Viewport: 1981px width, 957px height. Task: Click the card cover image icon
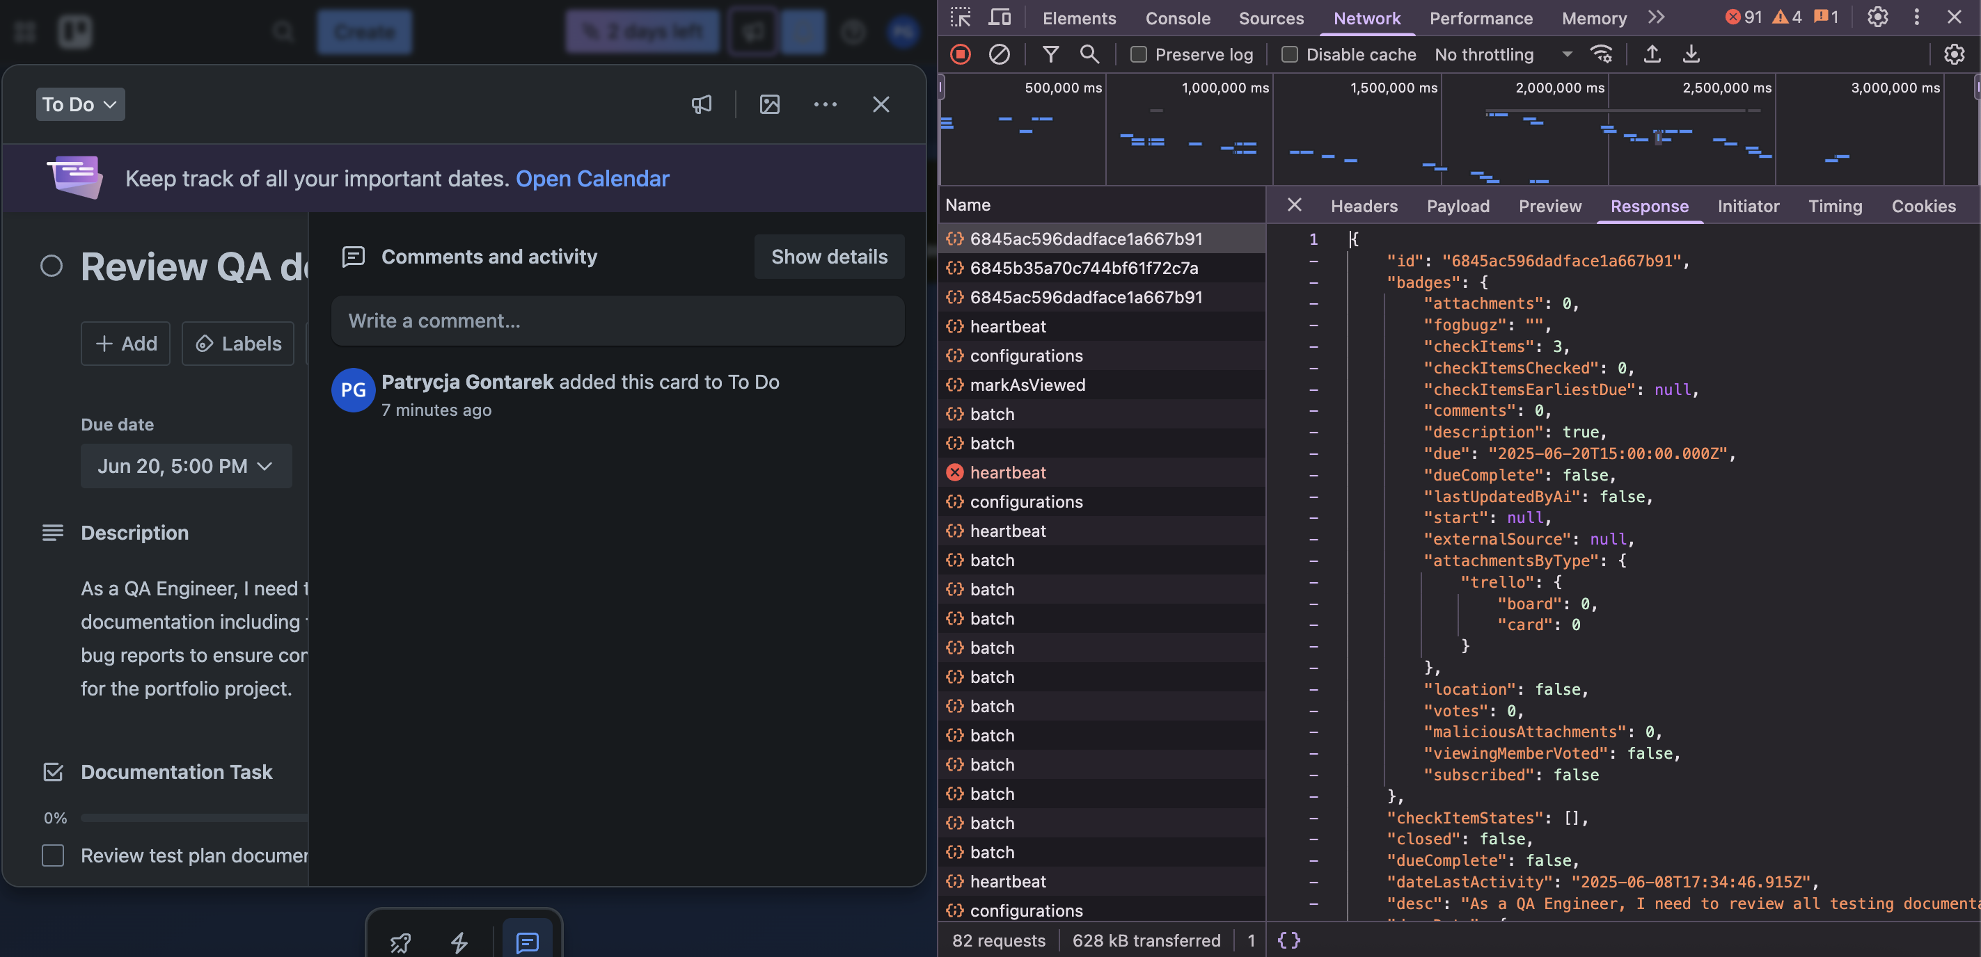tap(770, 104)
